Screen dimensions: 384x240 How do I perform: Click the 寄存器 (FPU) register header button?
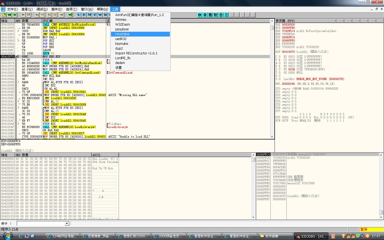tap(285, 21)
